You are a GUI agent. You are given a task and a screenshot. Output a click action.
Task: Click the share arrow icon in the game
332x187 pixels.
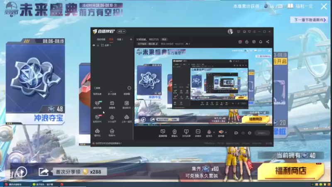(x=44, y=172)
